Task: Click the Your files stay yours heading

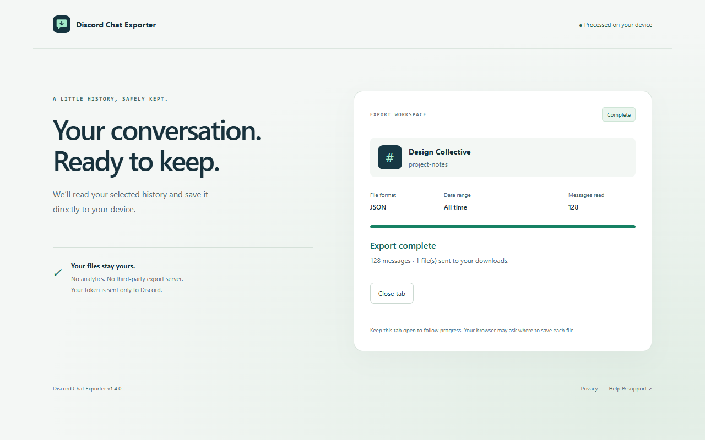Action: (103, 266)
